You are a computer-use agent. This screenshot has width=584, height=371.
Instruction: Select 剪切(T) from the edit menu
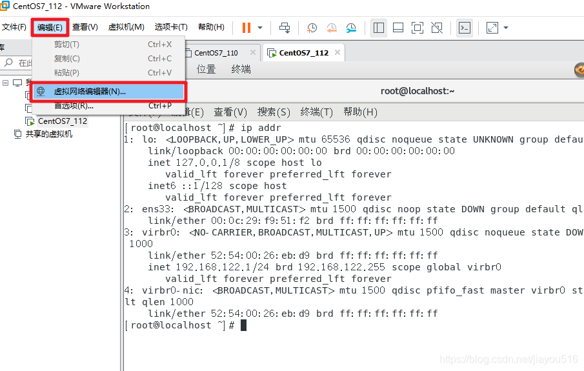108,45
